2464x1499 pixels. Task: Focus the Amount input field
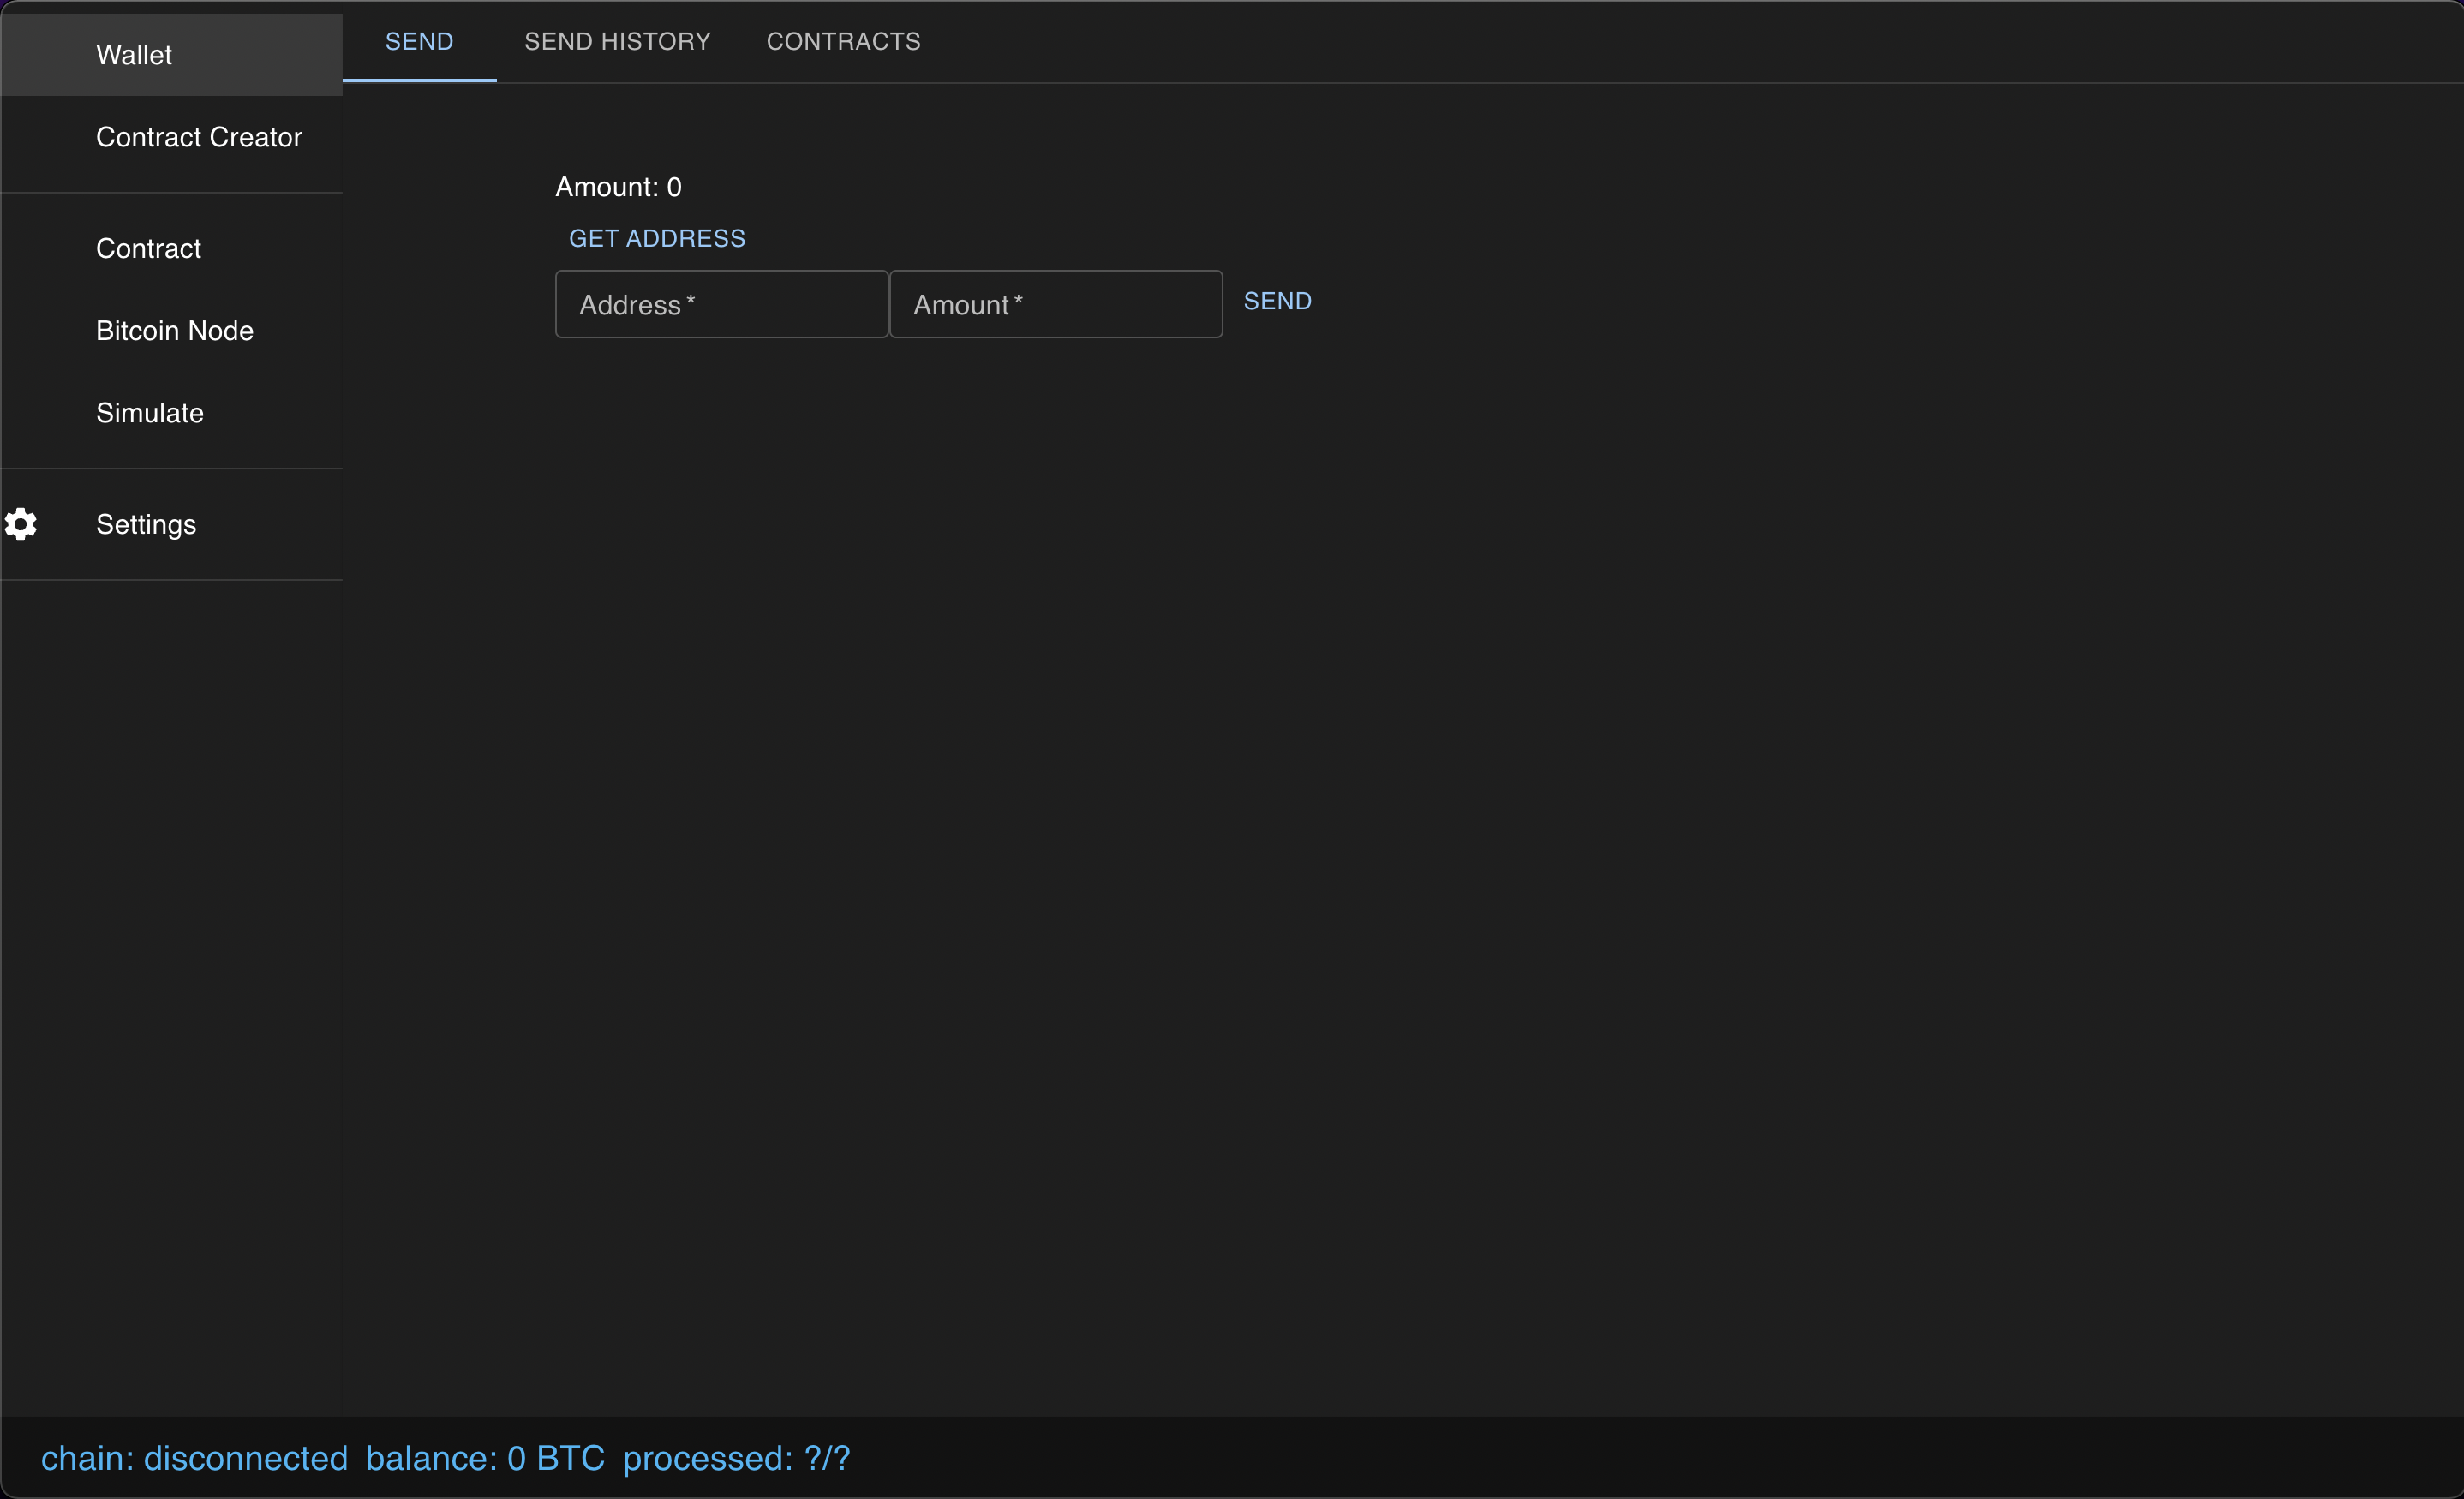click(x=1056, y=304)
